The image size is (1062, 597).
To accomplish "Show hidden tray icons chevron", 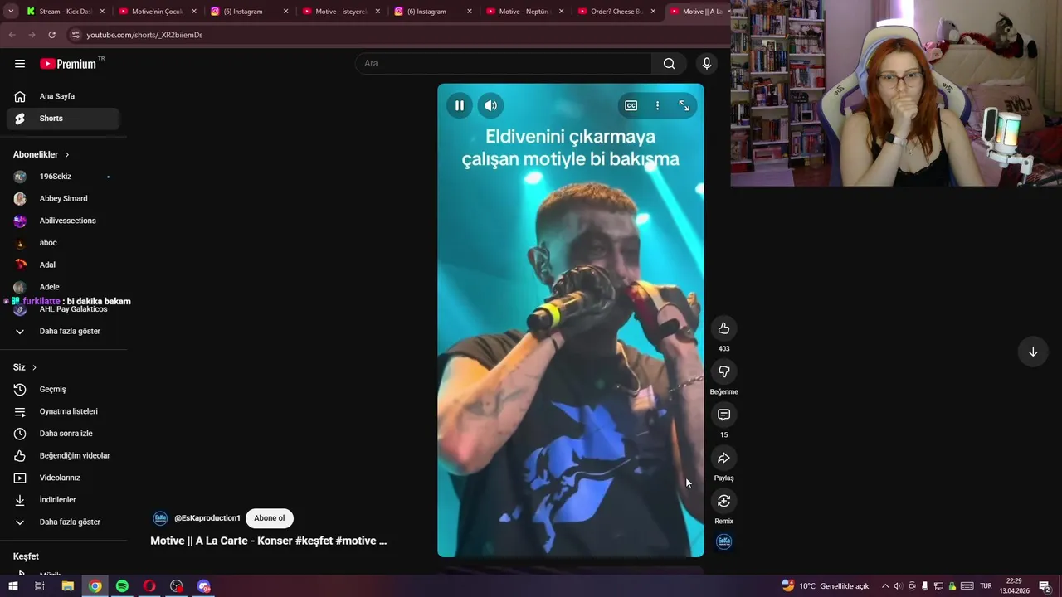I will click(x=885, y=586).
